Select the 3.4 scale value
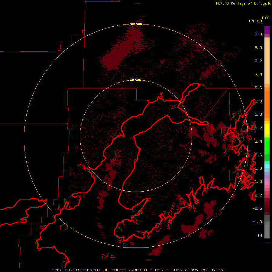The height and width of the screenshot is (272, 272). click(x=258, y=141)
